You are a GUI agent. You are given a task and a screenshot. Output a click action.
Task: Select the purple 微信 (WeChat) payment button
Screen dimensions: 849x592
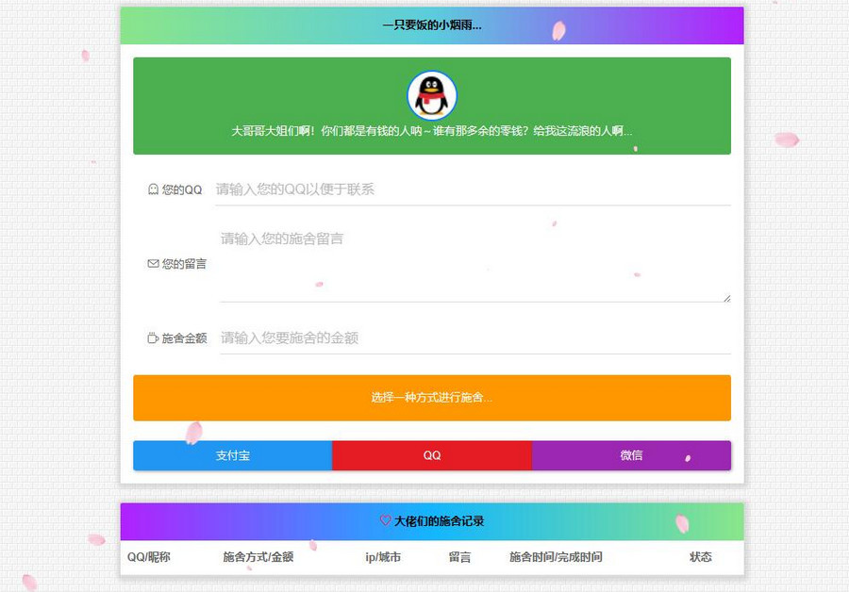[x=631, y=455]
